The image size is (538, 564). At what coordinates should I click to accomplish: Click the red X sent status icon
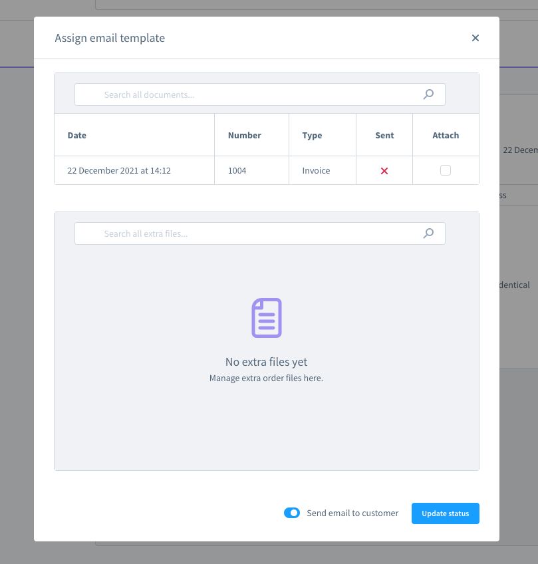(x=384, y=171)
